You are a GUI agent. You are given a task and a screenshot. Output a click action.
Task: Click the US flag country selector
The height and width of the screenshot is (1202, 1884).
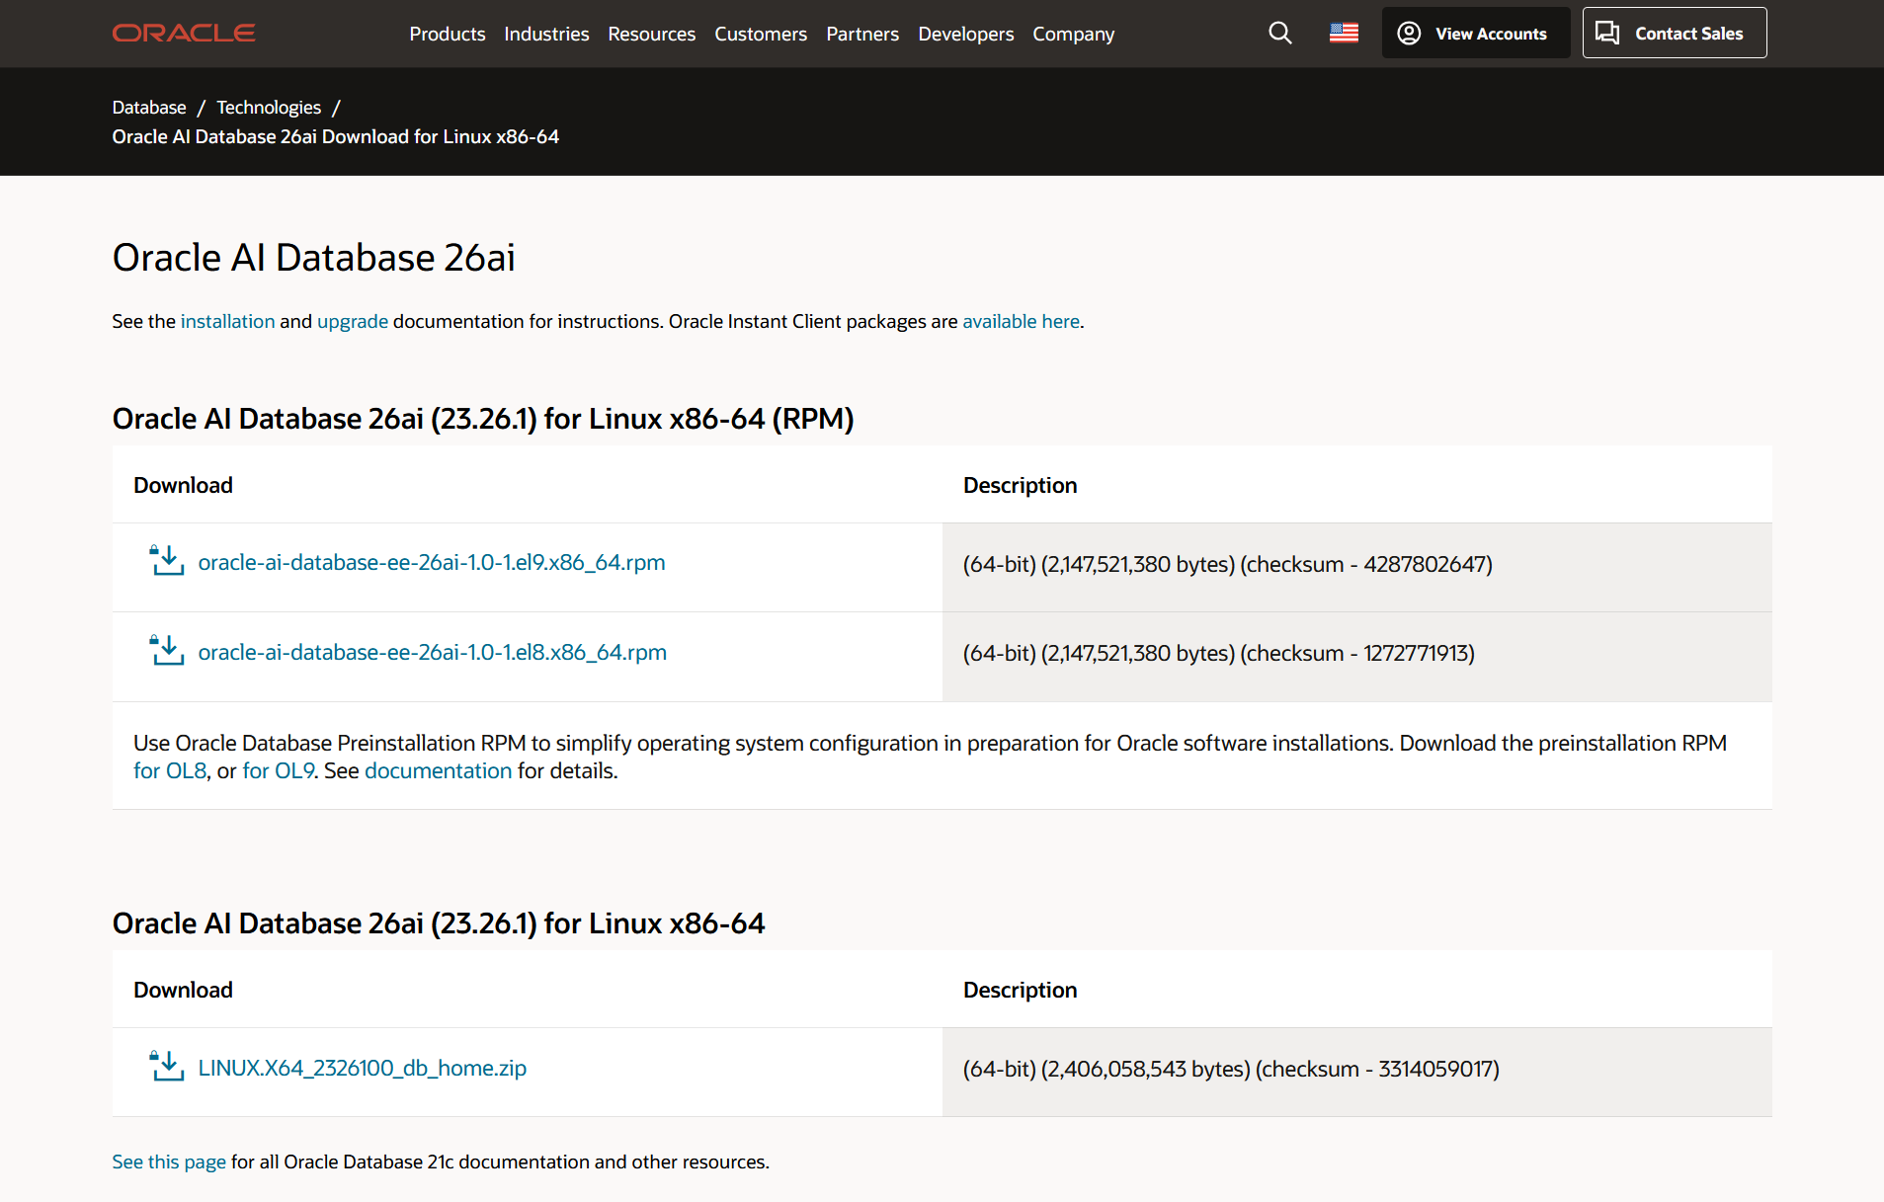(x=1344, y=34)
